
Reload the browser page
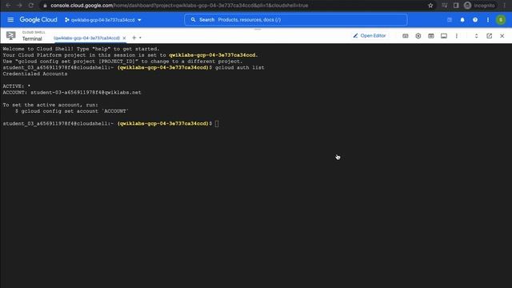31,6
